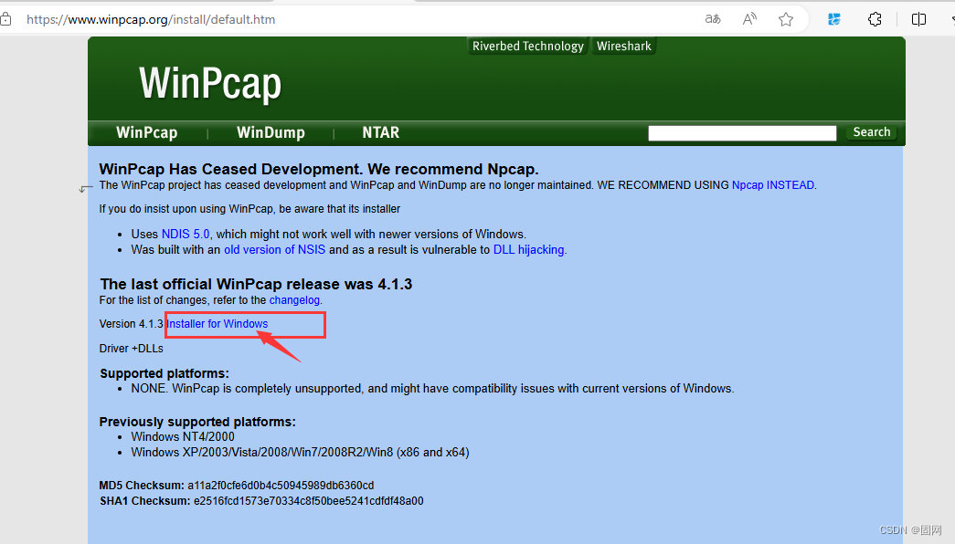Click the WinPcap logo heading

tap(210, 83)
